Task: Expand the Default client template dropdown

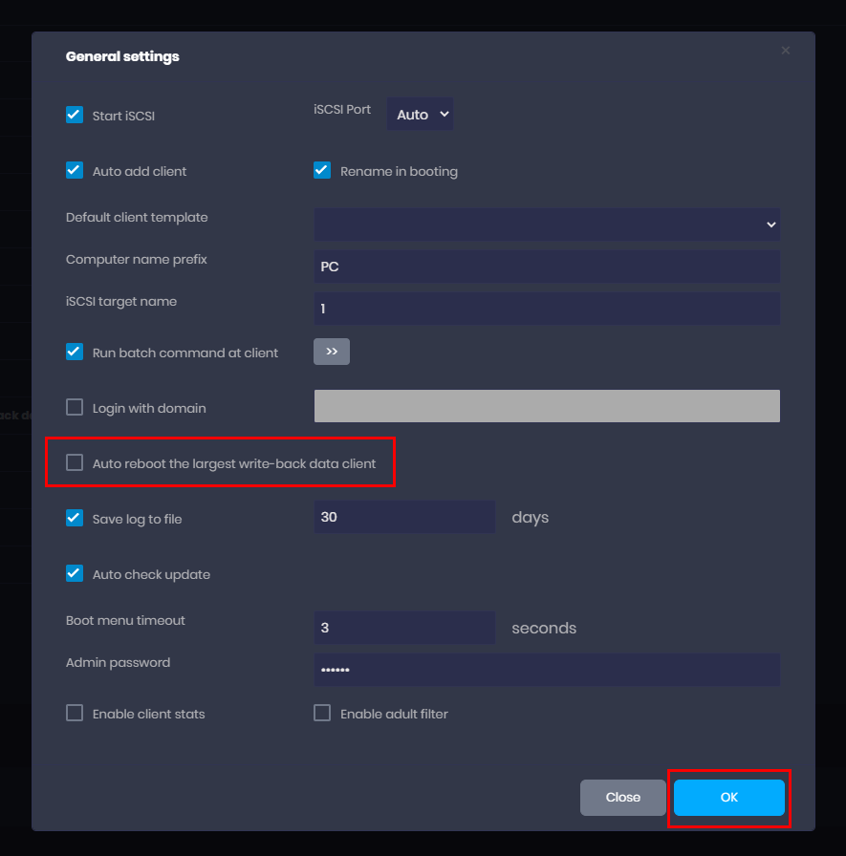Action: [x=547, y=225]
